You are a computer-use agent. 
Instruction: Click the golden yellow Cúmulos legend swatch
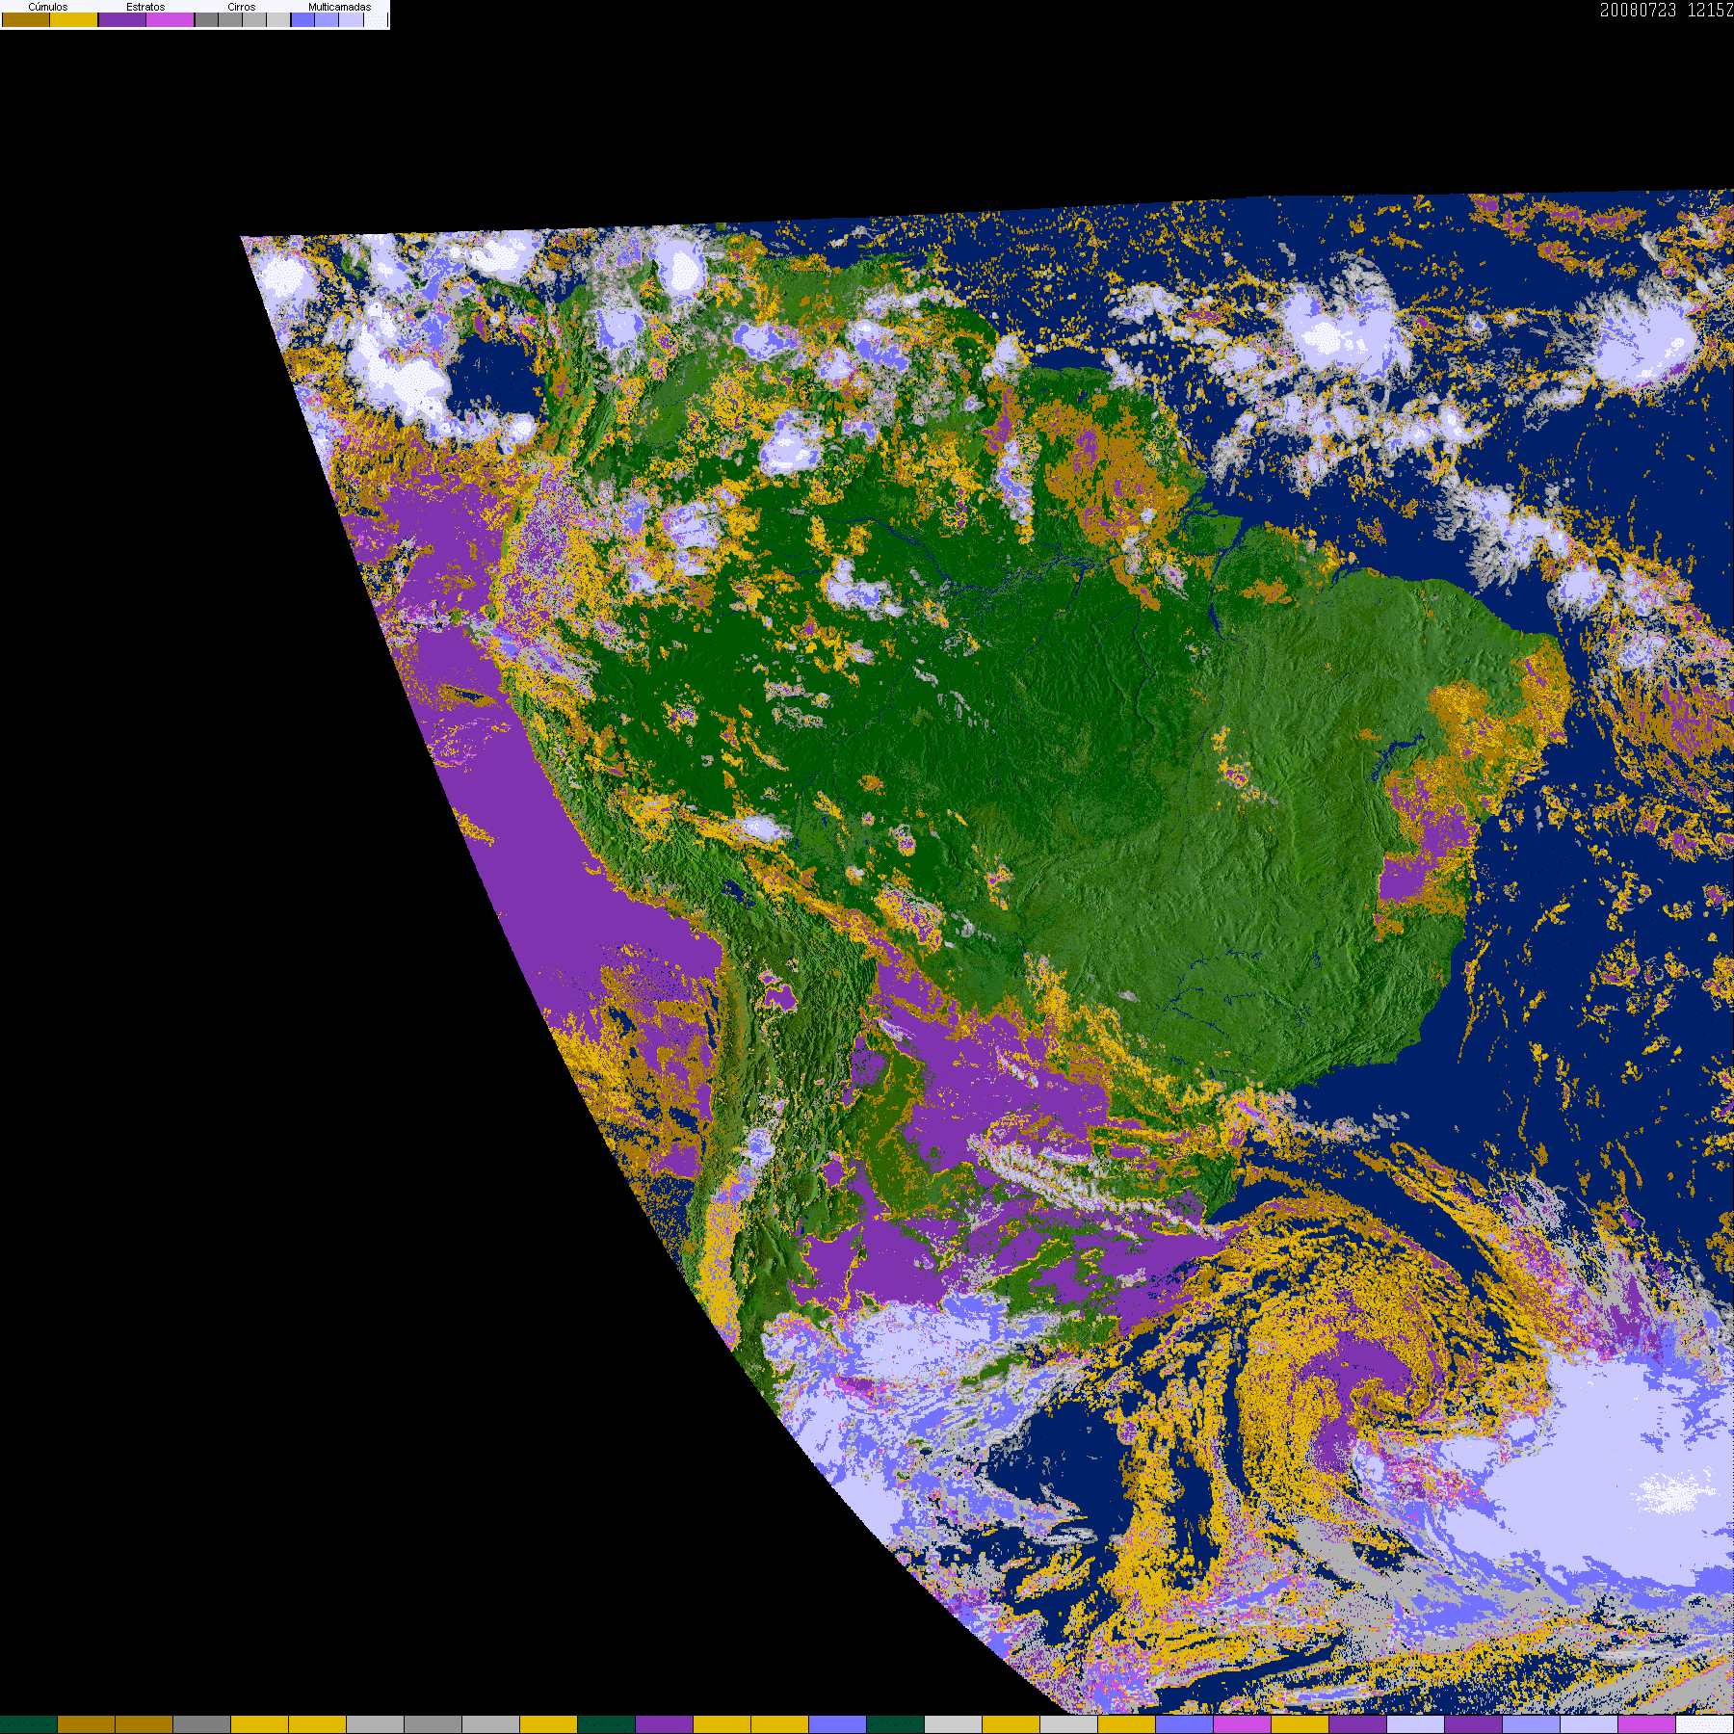pyautogui.click(x=74, y=19)
